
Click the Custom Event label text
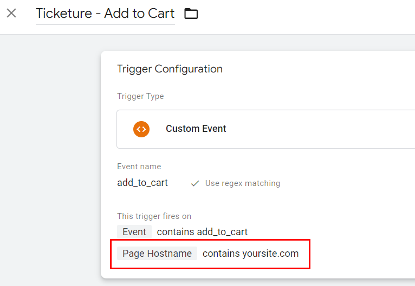[196, 129]
